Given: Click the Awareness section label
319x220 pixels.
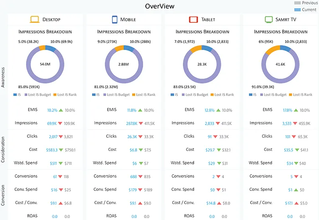Looking at the screenshot, I should click(x=3, y=77).
